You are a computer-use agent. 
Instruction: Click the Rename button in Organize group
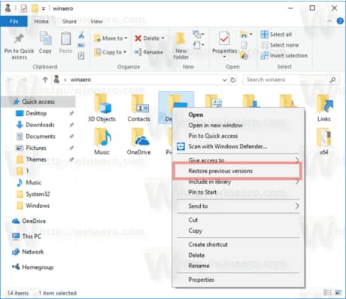coord(148,52)
